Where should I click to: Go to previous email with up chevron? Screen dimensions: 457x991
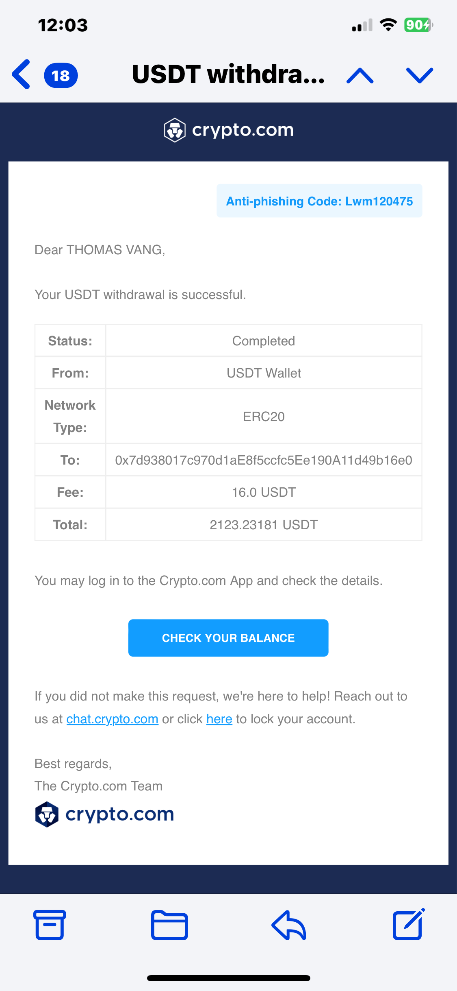[360, 76]
